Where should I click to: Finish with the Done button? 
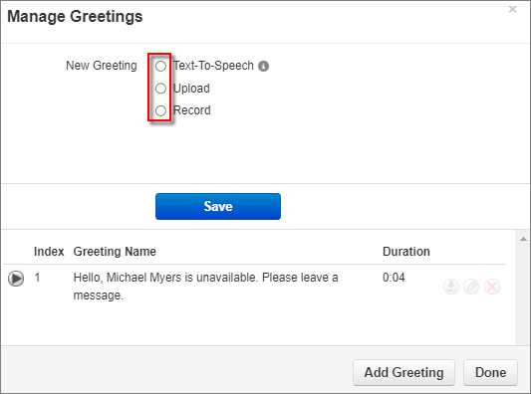tap(491, 372)
